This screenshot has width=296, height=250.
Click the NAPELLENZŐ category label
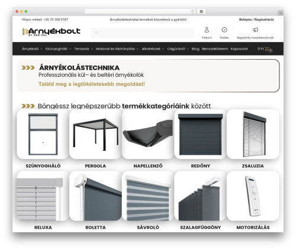coord(148,166)
